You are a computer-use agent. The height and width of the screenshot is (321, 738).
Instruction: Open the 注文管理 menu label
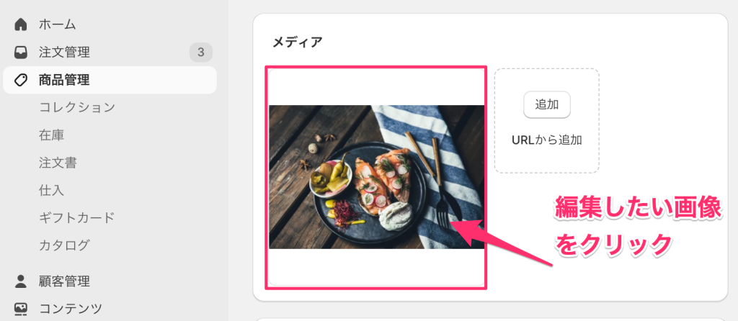click(x=64, y=52)
